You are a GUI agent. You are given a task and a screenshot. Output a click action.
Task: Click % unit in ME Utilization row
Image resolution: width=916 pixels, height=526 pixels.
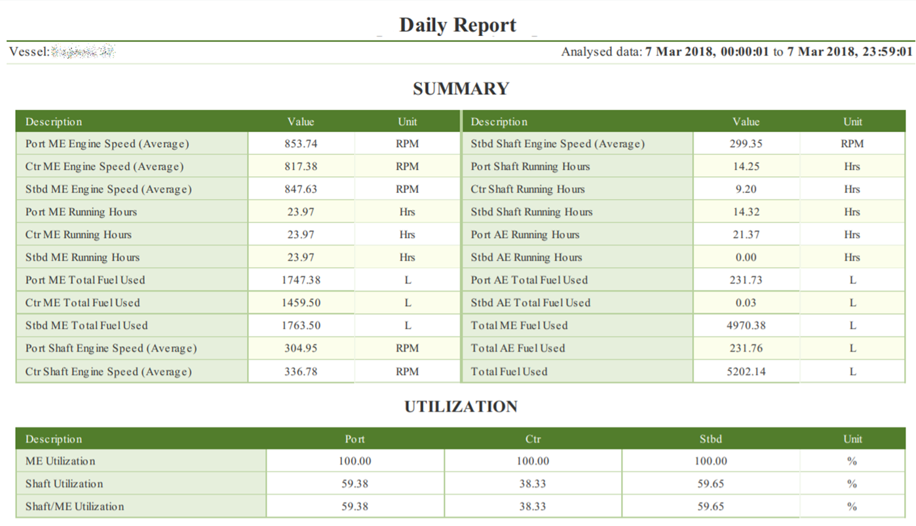tap(852, 461)
